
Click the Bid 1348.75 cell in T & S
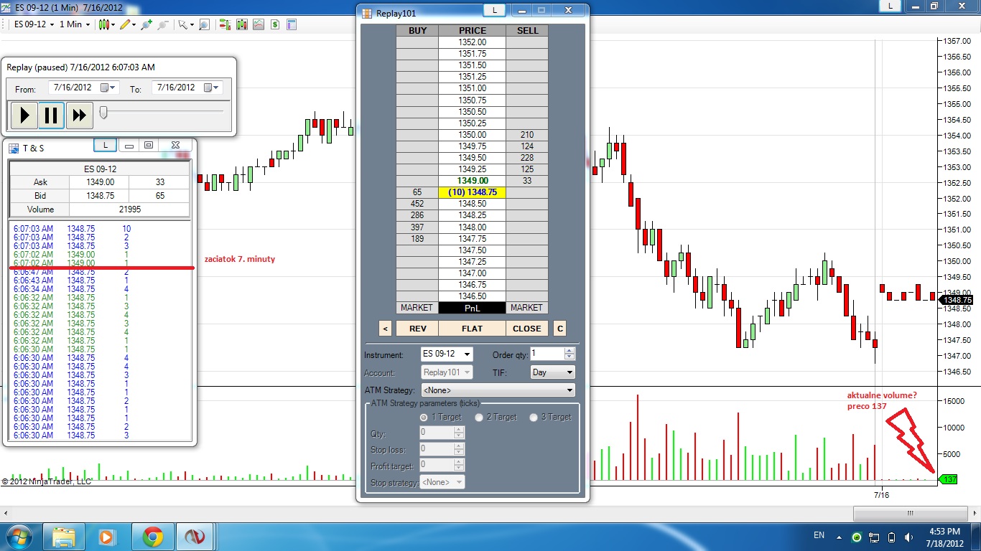99,196
